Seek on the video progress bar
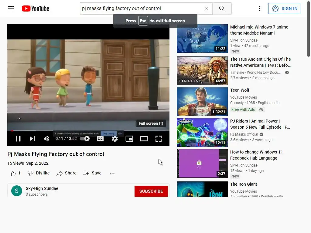Screen dimensions: 311x233 coord(88,131)
